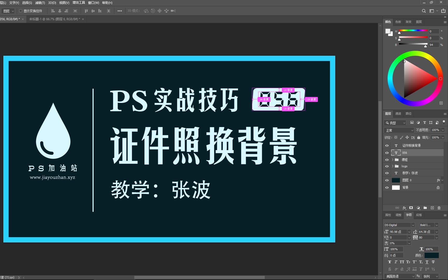The height and width of the screenshot is (280, 448).
Task: Click the add layer mask icon
Action: (x=411, y=208)
